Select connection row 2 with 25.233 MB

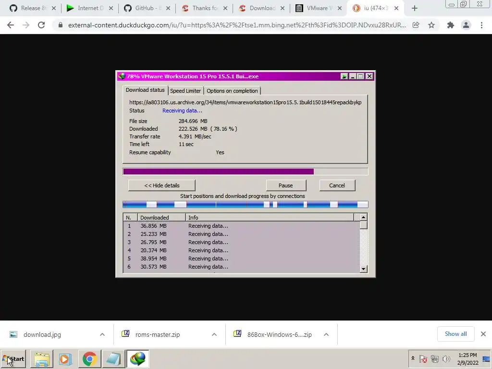coord(241,234)
